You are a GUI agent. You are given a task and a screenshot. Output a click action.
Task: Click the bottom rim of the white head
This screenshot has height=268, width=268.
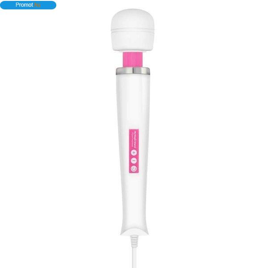click(133, 49)
